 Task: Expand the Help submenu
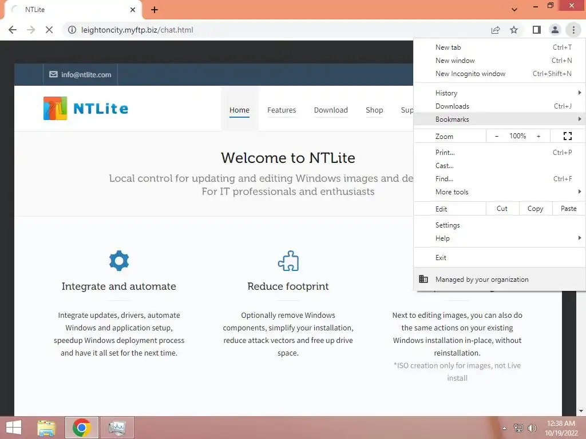click(x=499, y=238)
